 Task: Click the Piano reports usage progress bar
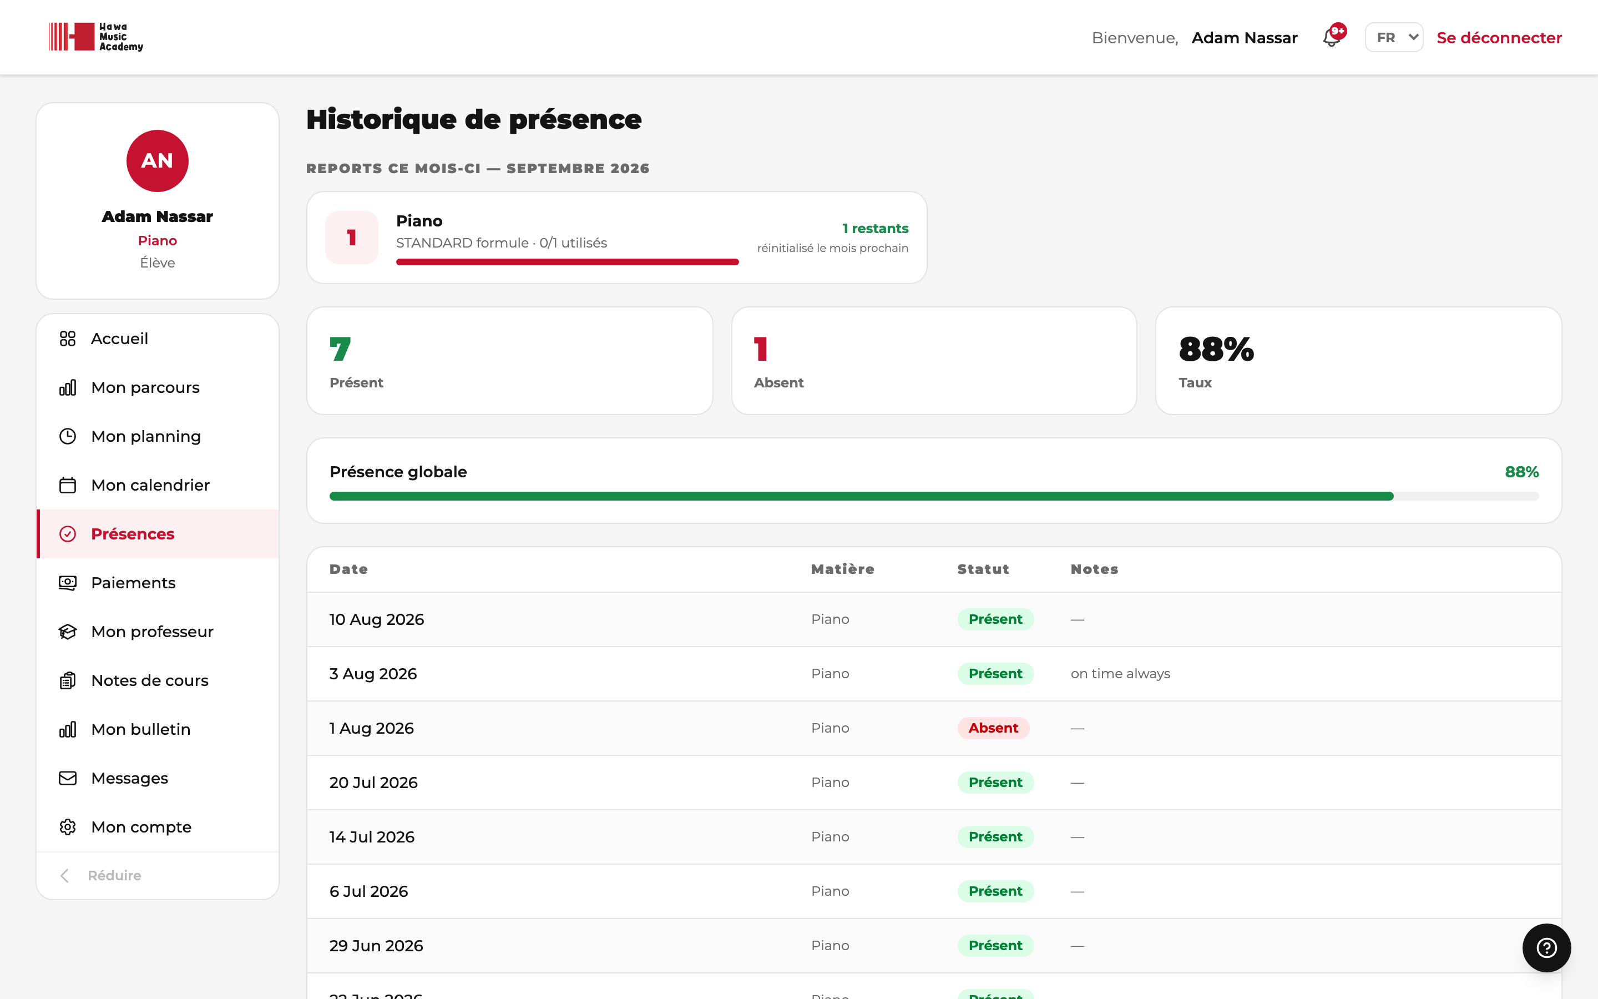pos(567,263)
